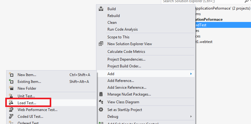
Task: Expand the Debug submenu arrow
Action: tap(191, 117)
